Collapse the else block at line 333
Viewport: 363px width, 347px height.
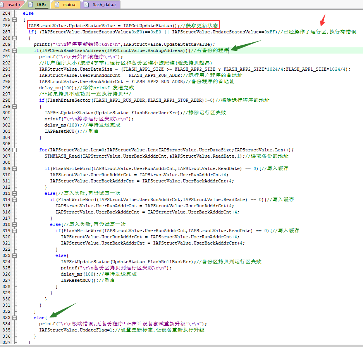point(15,318)
